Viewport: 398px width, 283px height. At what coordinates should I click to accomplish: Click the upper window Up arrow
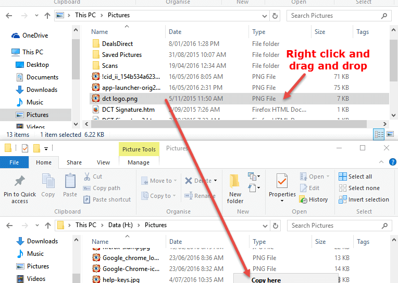click(47, 16)
